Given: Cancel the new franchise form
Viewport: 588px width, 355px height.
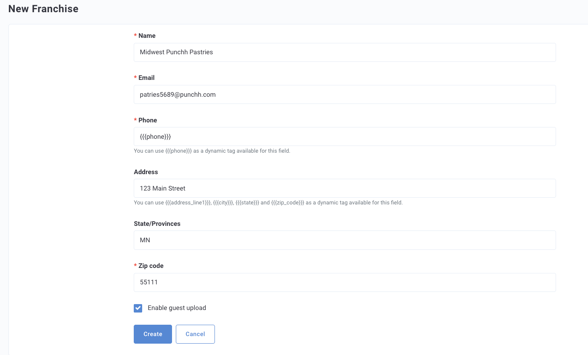Looking at the screenshot, I should click(195, 334).
